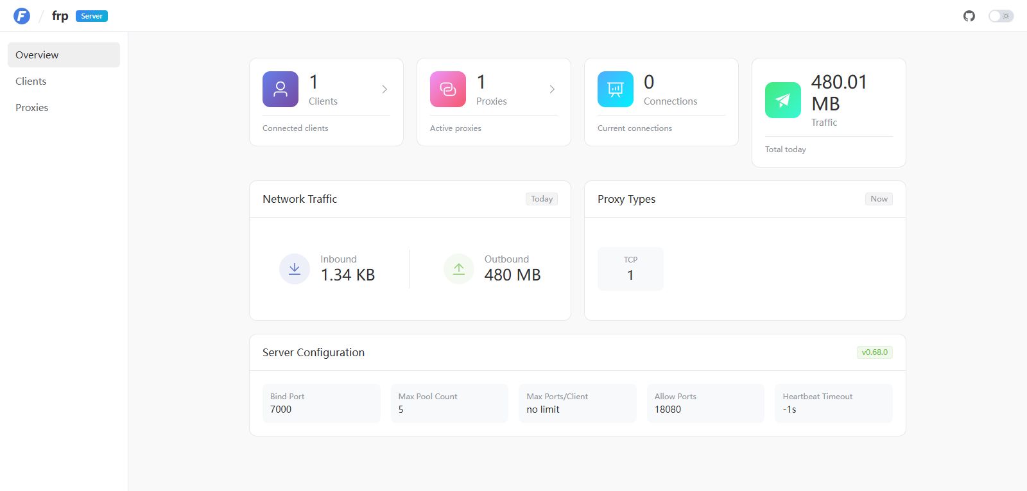1027x491 pixels.
Task: Open the GitHub repository icon
Action: (969, 16)
